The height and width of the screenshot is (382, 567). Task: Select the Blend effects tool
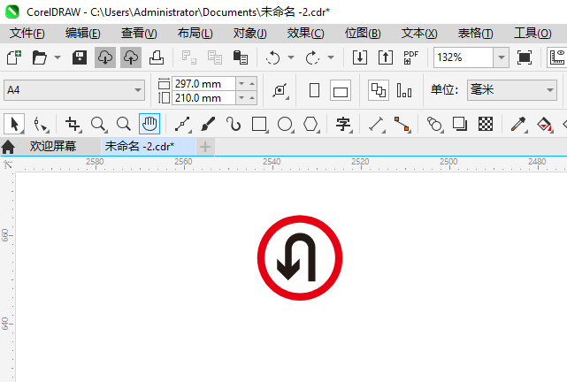point(434,125)
